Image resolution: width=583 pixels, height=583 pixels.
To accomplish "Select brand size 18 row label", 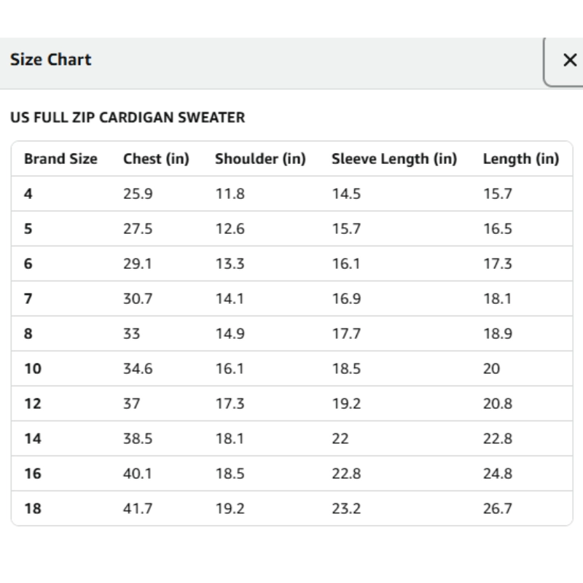I will [x=33, y=509].
